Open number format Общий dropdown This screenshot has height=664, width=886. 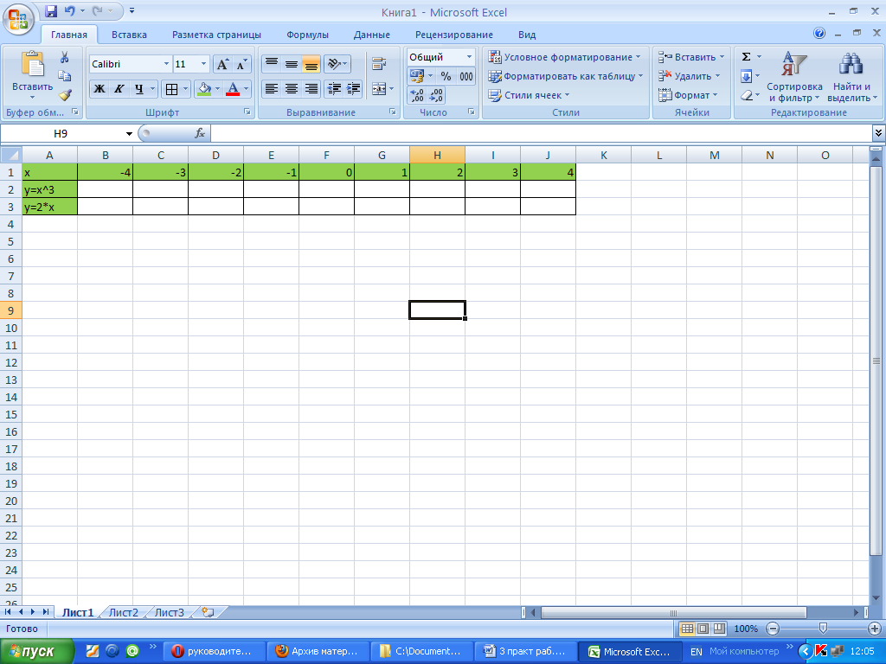click(x=469, y=57)
